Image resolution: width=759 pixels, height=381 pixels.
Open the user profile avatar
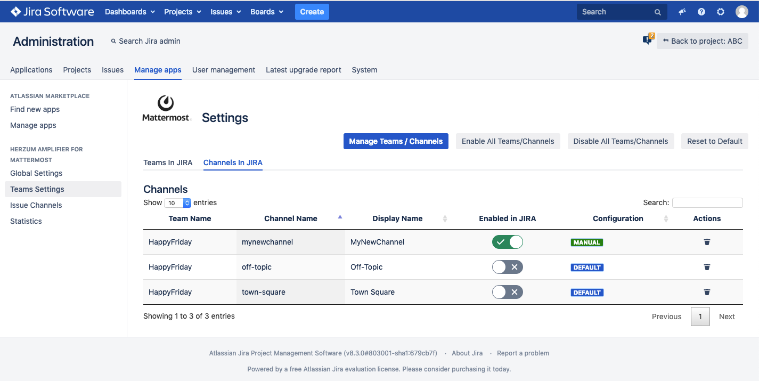(x=741, y=12)
